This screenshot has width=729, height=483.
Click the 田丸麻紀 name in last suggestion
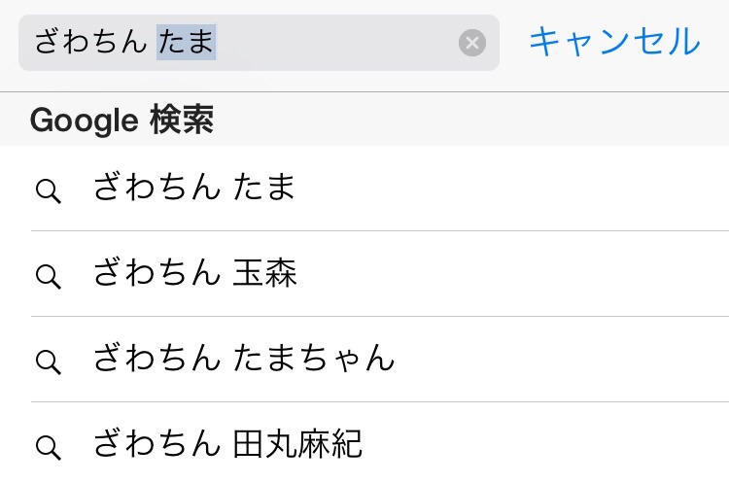coord(297,444)
